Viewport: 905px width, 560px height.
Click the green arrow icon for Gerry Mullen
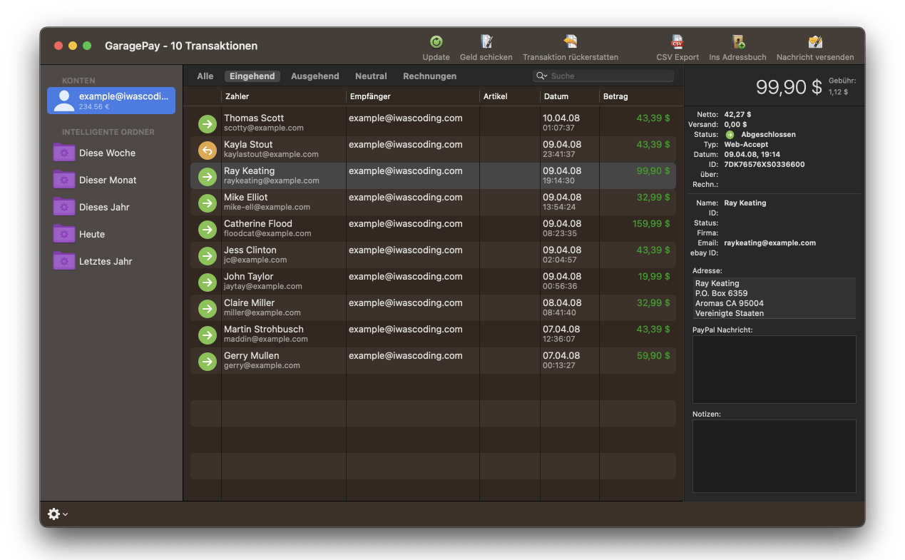[x=207, y=361]
